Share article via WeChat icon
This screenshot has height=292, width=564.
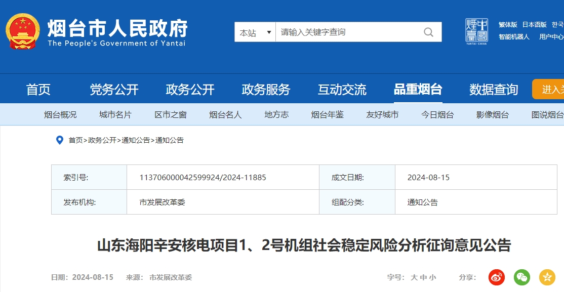click(x=522, y=277)
